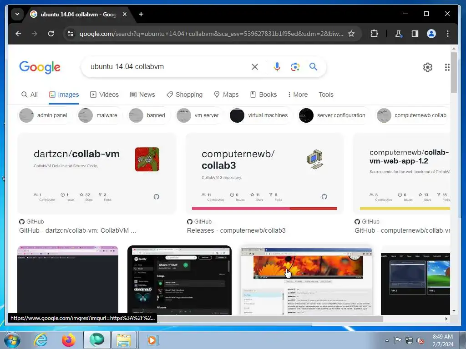
Task: Reload the current page
Action: (x=51, y=34)
